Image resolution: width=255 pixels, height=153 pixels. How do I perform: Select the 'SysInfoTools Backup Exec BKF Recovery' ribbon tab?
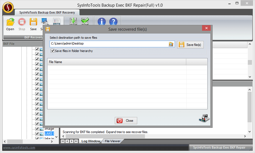click(x=47, y=12)
